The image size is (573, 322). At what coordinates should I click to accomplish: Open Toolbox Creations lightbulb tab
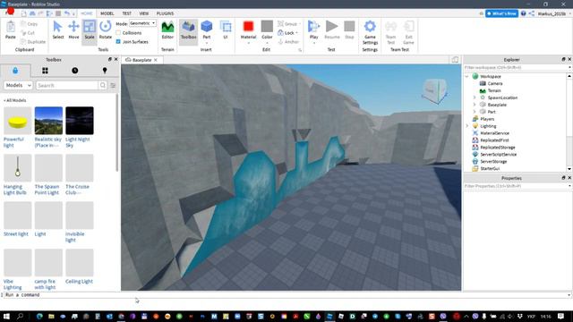pos(105,71)
